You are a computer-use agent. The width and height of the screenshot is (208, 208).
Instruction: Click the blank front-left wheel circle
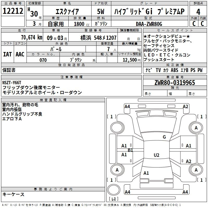tap(117, 128)
